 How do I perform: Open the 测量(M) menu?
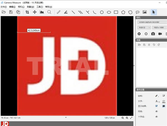click(x=30, y=7)
